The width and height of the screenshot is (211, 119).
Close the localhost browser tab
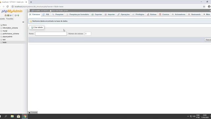pos(26,2)
